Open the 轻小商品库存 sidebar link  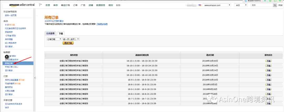coord(11,43)
